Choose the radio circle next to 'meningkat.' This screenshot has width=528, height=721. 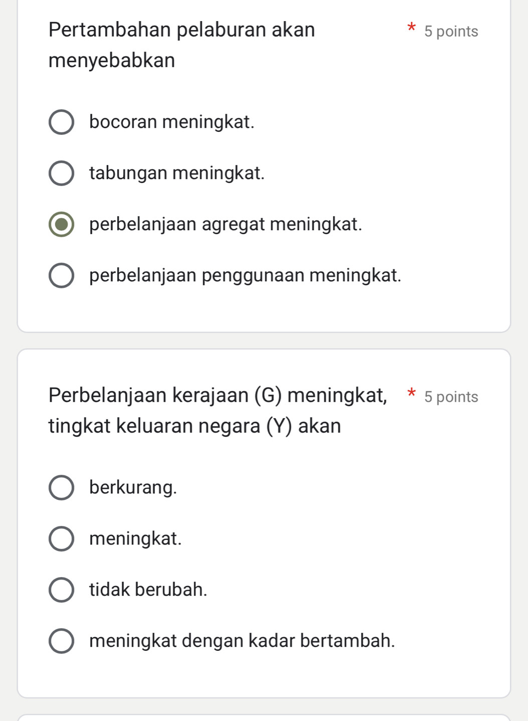click(x=61, y=539)
